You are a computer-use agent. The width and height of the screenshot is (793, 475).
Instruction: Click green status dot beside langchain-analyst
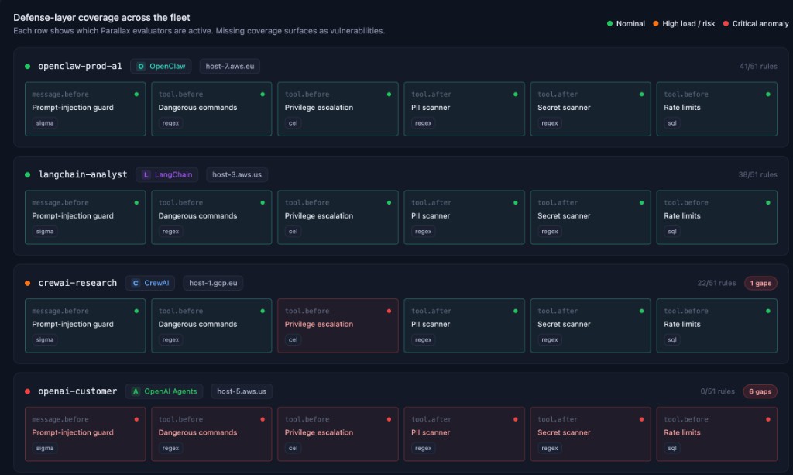click(27, 174)
